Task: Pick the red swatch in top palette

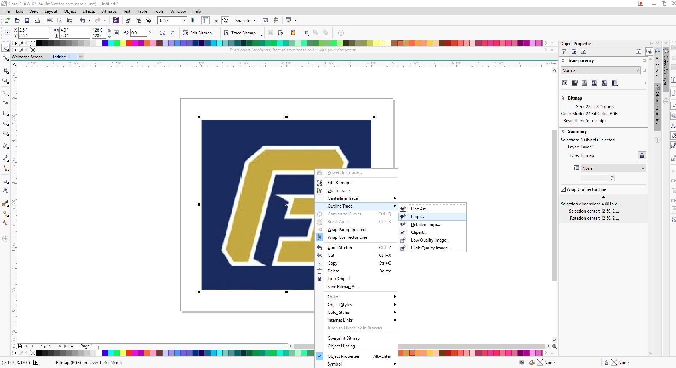Action: (129, 44)
